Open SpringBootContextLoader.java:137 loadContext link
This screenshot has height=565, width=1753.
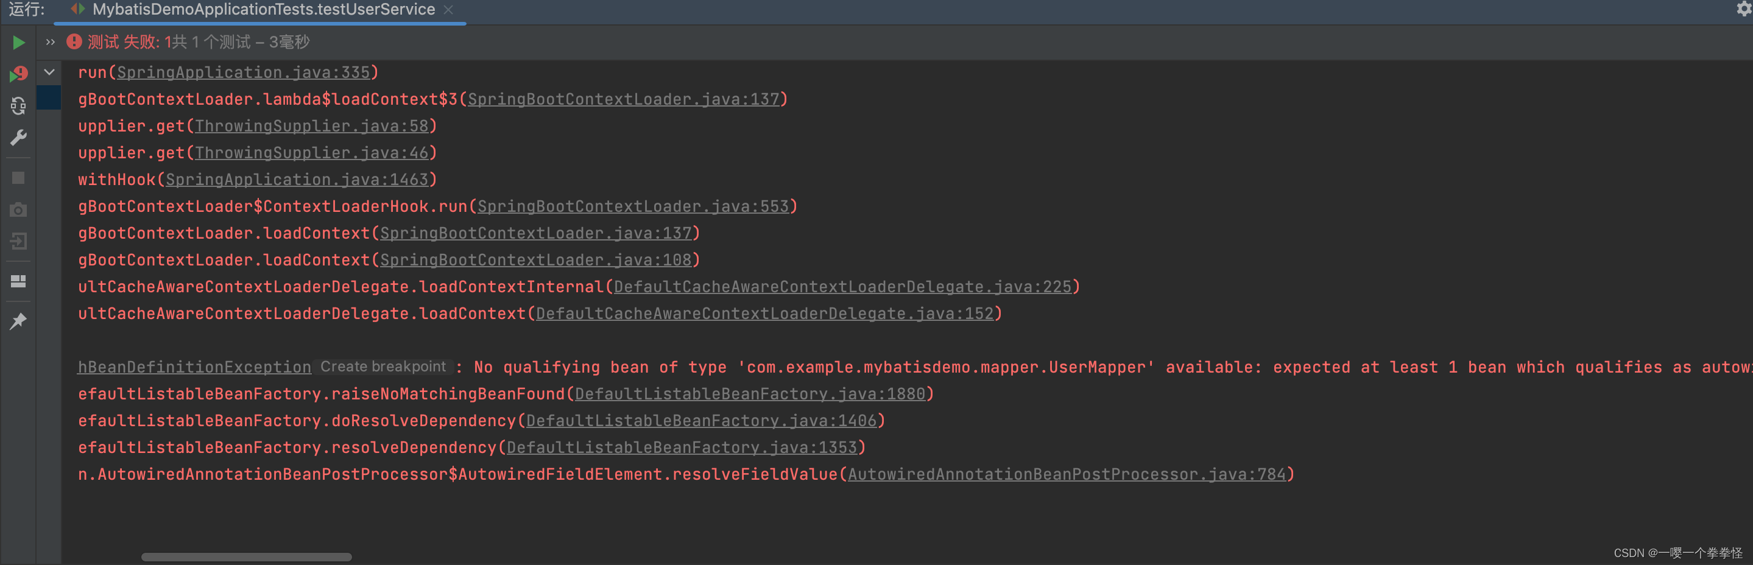(535, 233)
